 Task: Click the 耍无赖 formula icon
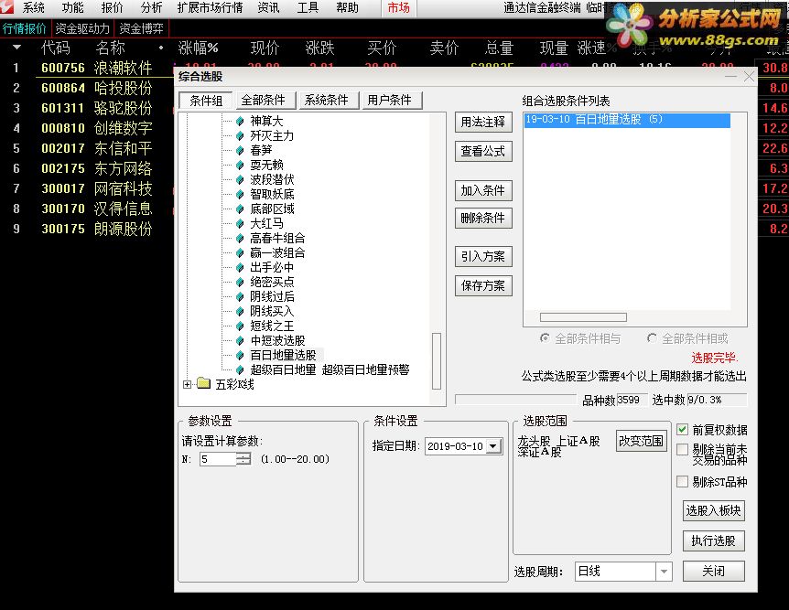click(x=240, y=165)
